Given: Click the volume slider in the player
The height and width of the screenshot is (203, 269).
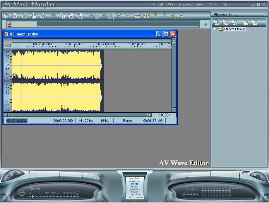Looking at the screenshot, I should 192,194.
